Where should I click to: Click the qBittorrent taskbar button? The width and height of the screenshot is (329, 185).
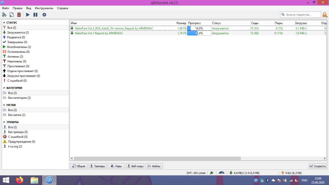pyautogui.click(x=49, y=180)
